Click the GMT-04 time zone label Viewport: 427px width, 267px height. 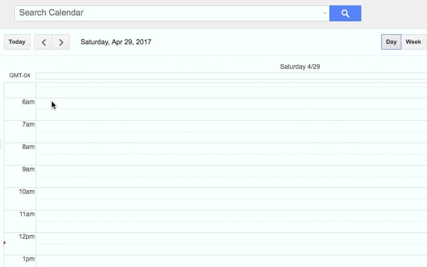tap(20, 76)
